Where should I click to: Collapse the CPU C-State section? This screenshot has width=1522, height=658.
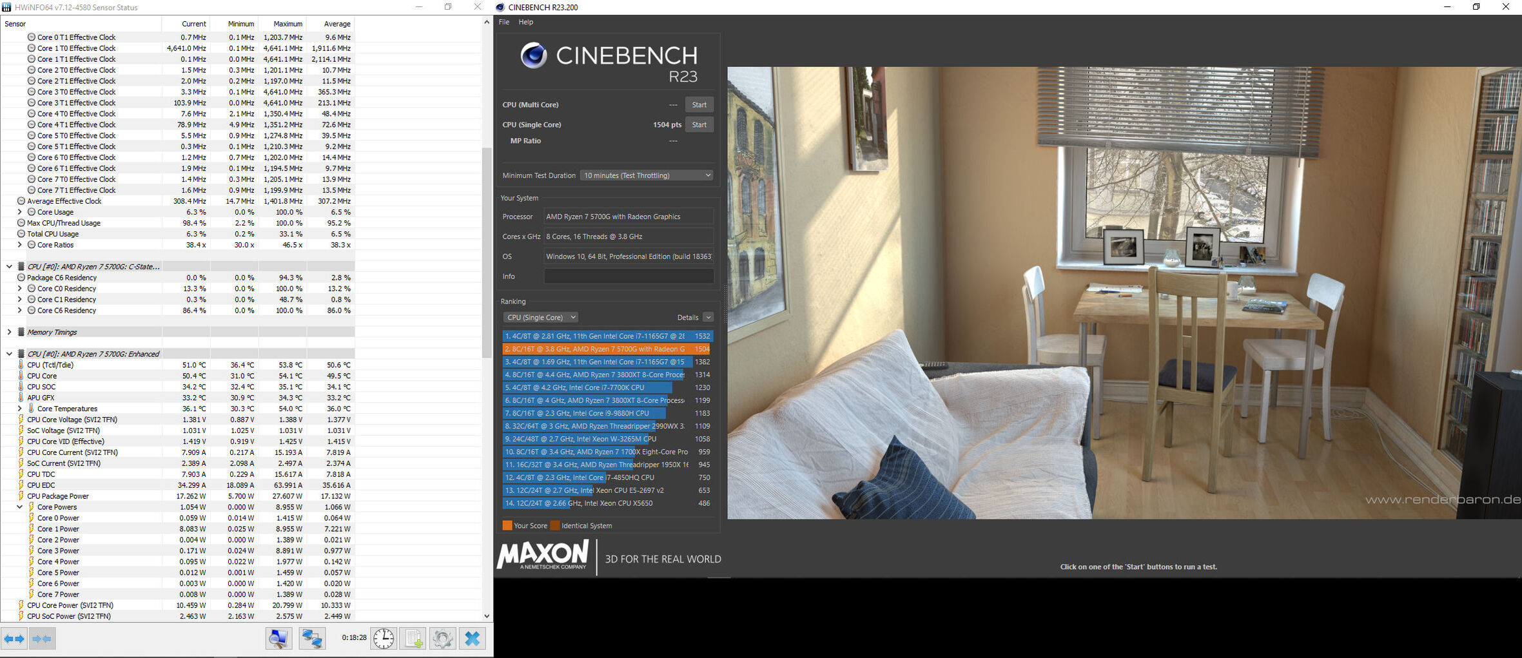(x=9, y=267)
